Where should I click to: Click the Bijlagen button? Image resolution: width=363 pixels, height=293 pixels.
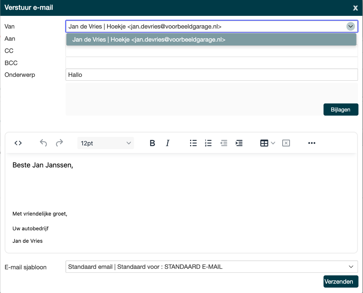[x=341, y=109]
